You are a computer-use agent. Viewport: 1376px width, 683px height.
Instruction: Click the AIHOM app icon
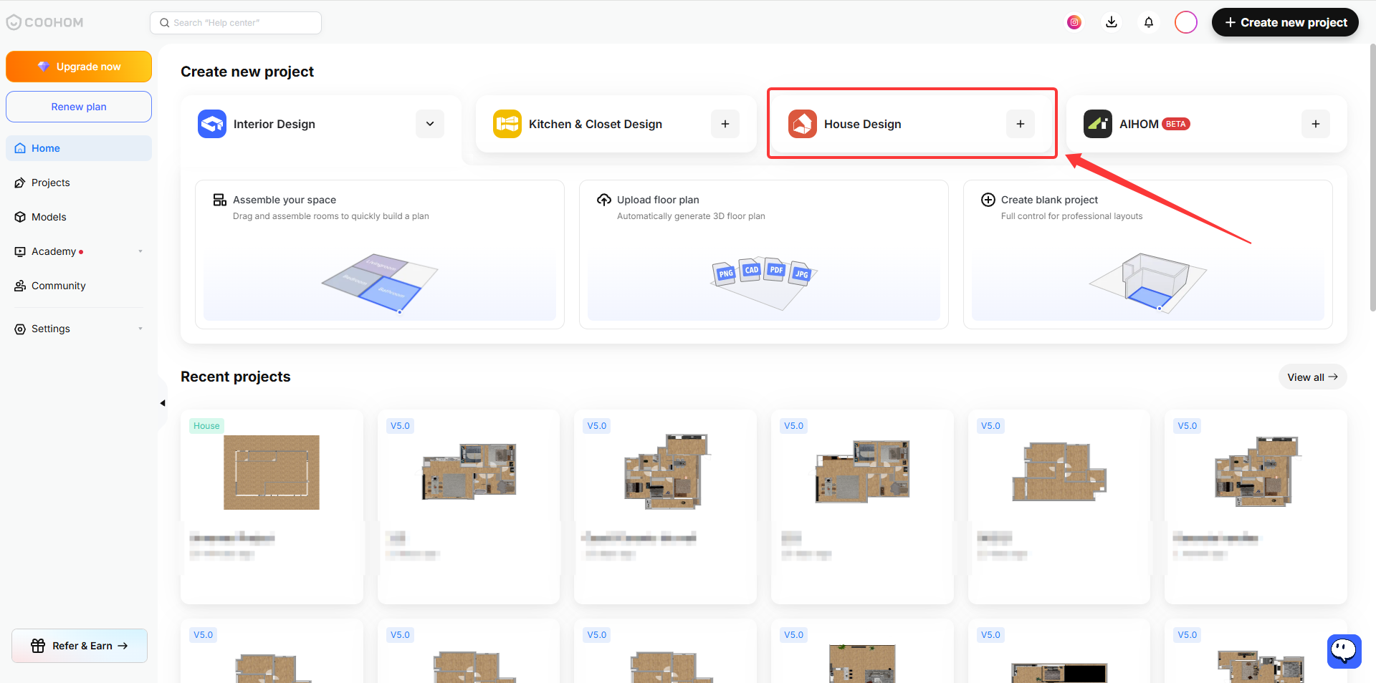coord(1098,124)
